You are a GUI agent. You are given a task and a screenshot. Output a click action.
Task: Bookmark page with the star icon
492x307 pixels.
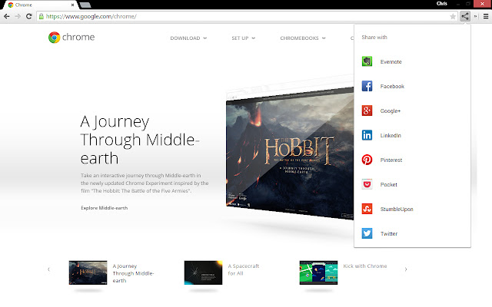coord(453,16)
